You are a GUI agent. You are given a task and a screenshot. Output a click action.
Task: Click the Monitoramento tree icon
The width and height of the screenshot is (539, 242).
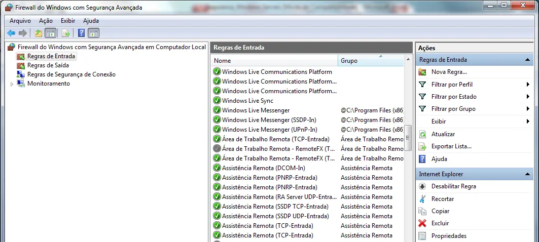21,84
